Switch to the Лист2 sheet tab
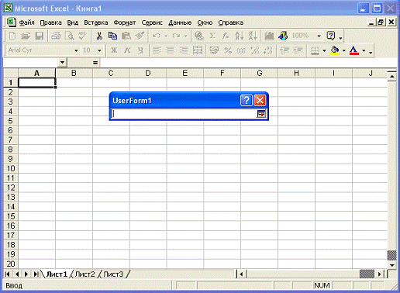Screen dimensions: 400x293 point(85,274)
